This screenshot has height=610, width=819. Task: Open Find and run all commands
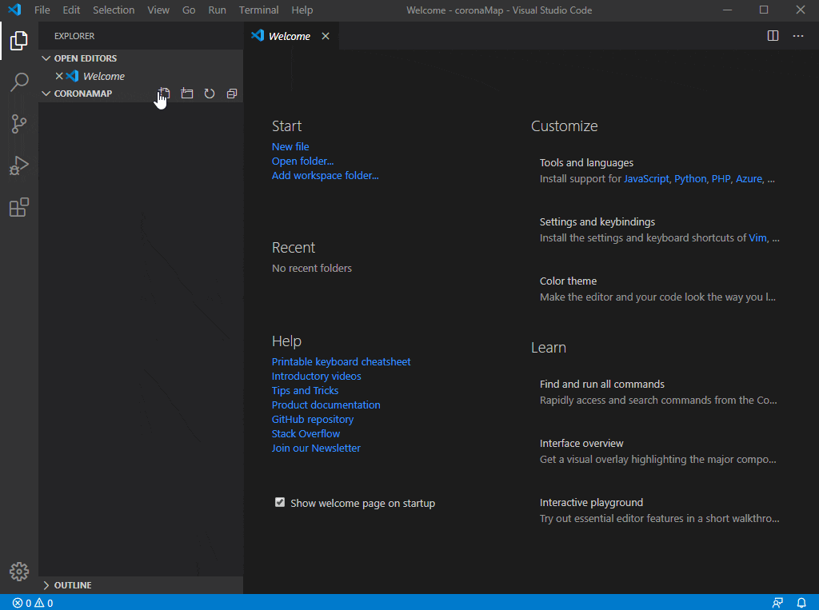click(x=601, y=385)
